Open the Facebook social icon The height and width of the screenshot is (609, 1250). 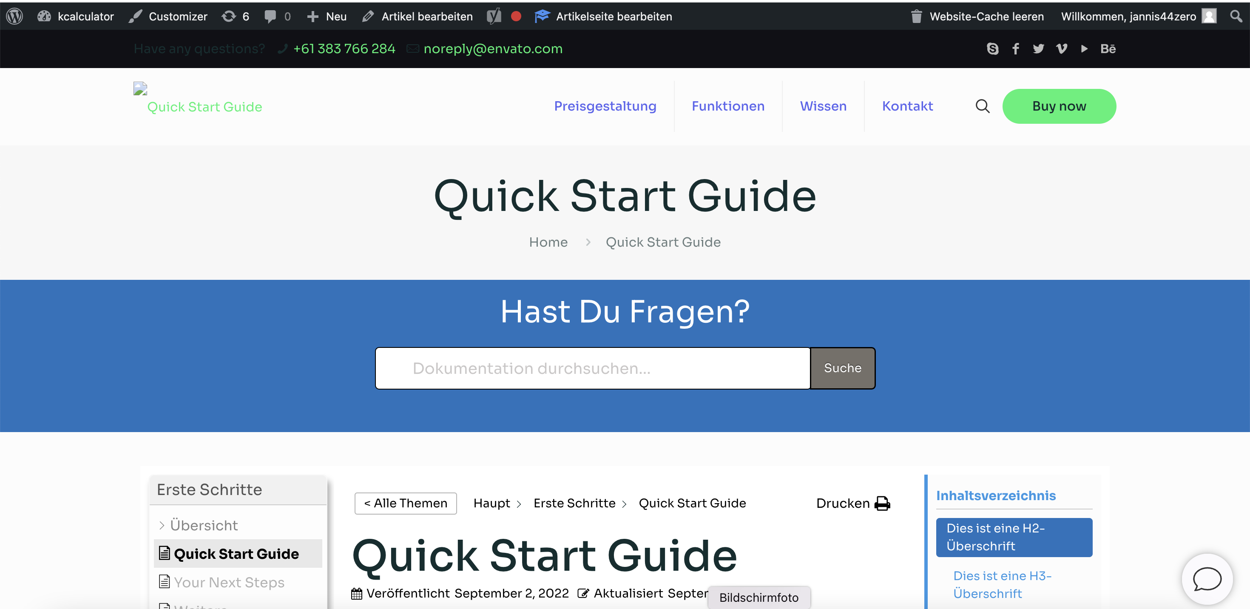(x=1016, y=48)
